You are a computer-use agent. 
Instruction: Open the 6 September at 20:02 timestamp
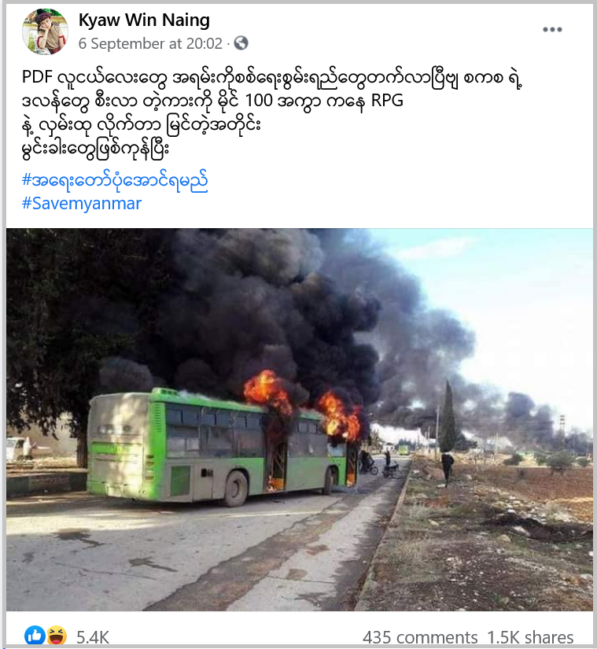coord(150,43)
